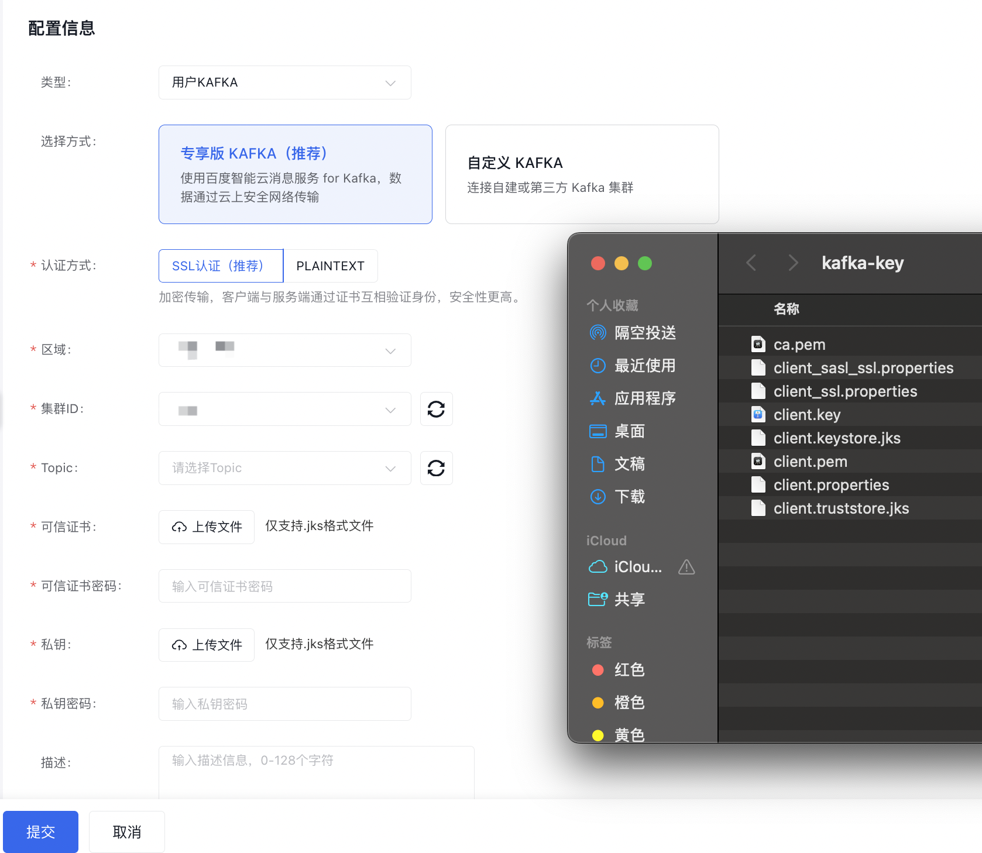This screenshot has height=853, width=982.
Task: Open iCloud Drive in sidebar
Action: coord(626,567)
